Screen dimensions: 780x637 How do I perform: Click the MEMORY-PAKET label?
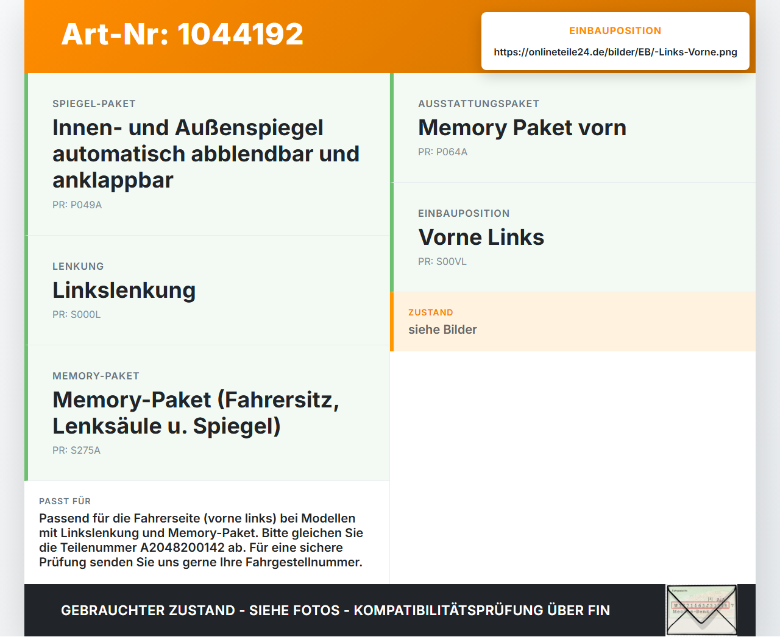(x=96, y=376)
